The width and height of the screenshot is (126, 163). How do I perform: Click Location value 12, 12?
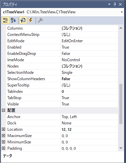[67, 129]
